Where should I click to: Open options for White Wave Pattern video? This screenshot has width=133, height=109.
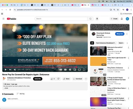(128, 88)
